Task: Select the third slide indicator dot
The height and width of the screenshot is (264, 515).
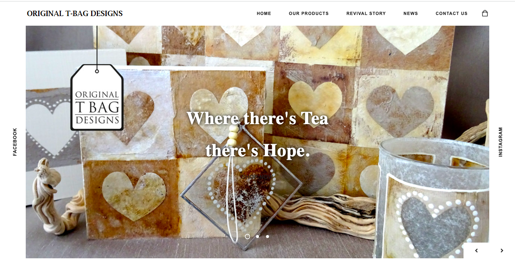Action: pyautogui.click(x=268, y=237)
